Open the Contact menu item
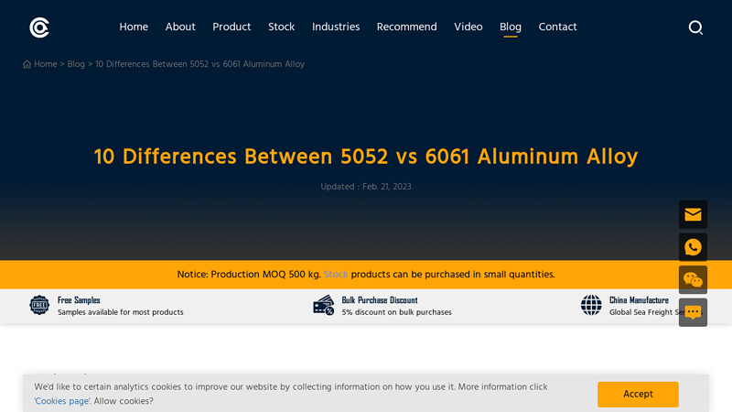 point(557,27)
